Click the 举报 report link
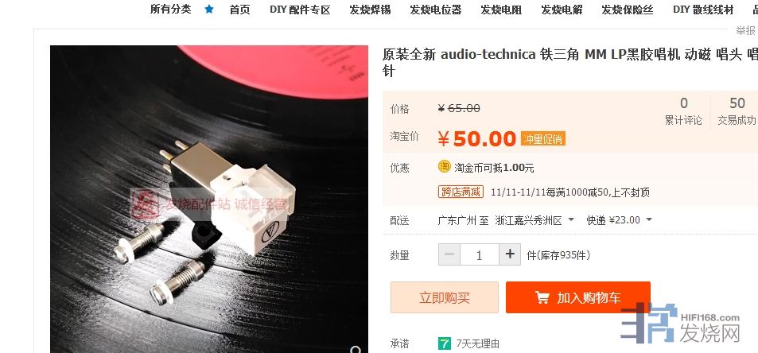Image resolution: width=758 pixels, height=353 pixels. click(x=745, y=30)
